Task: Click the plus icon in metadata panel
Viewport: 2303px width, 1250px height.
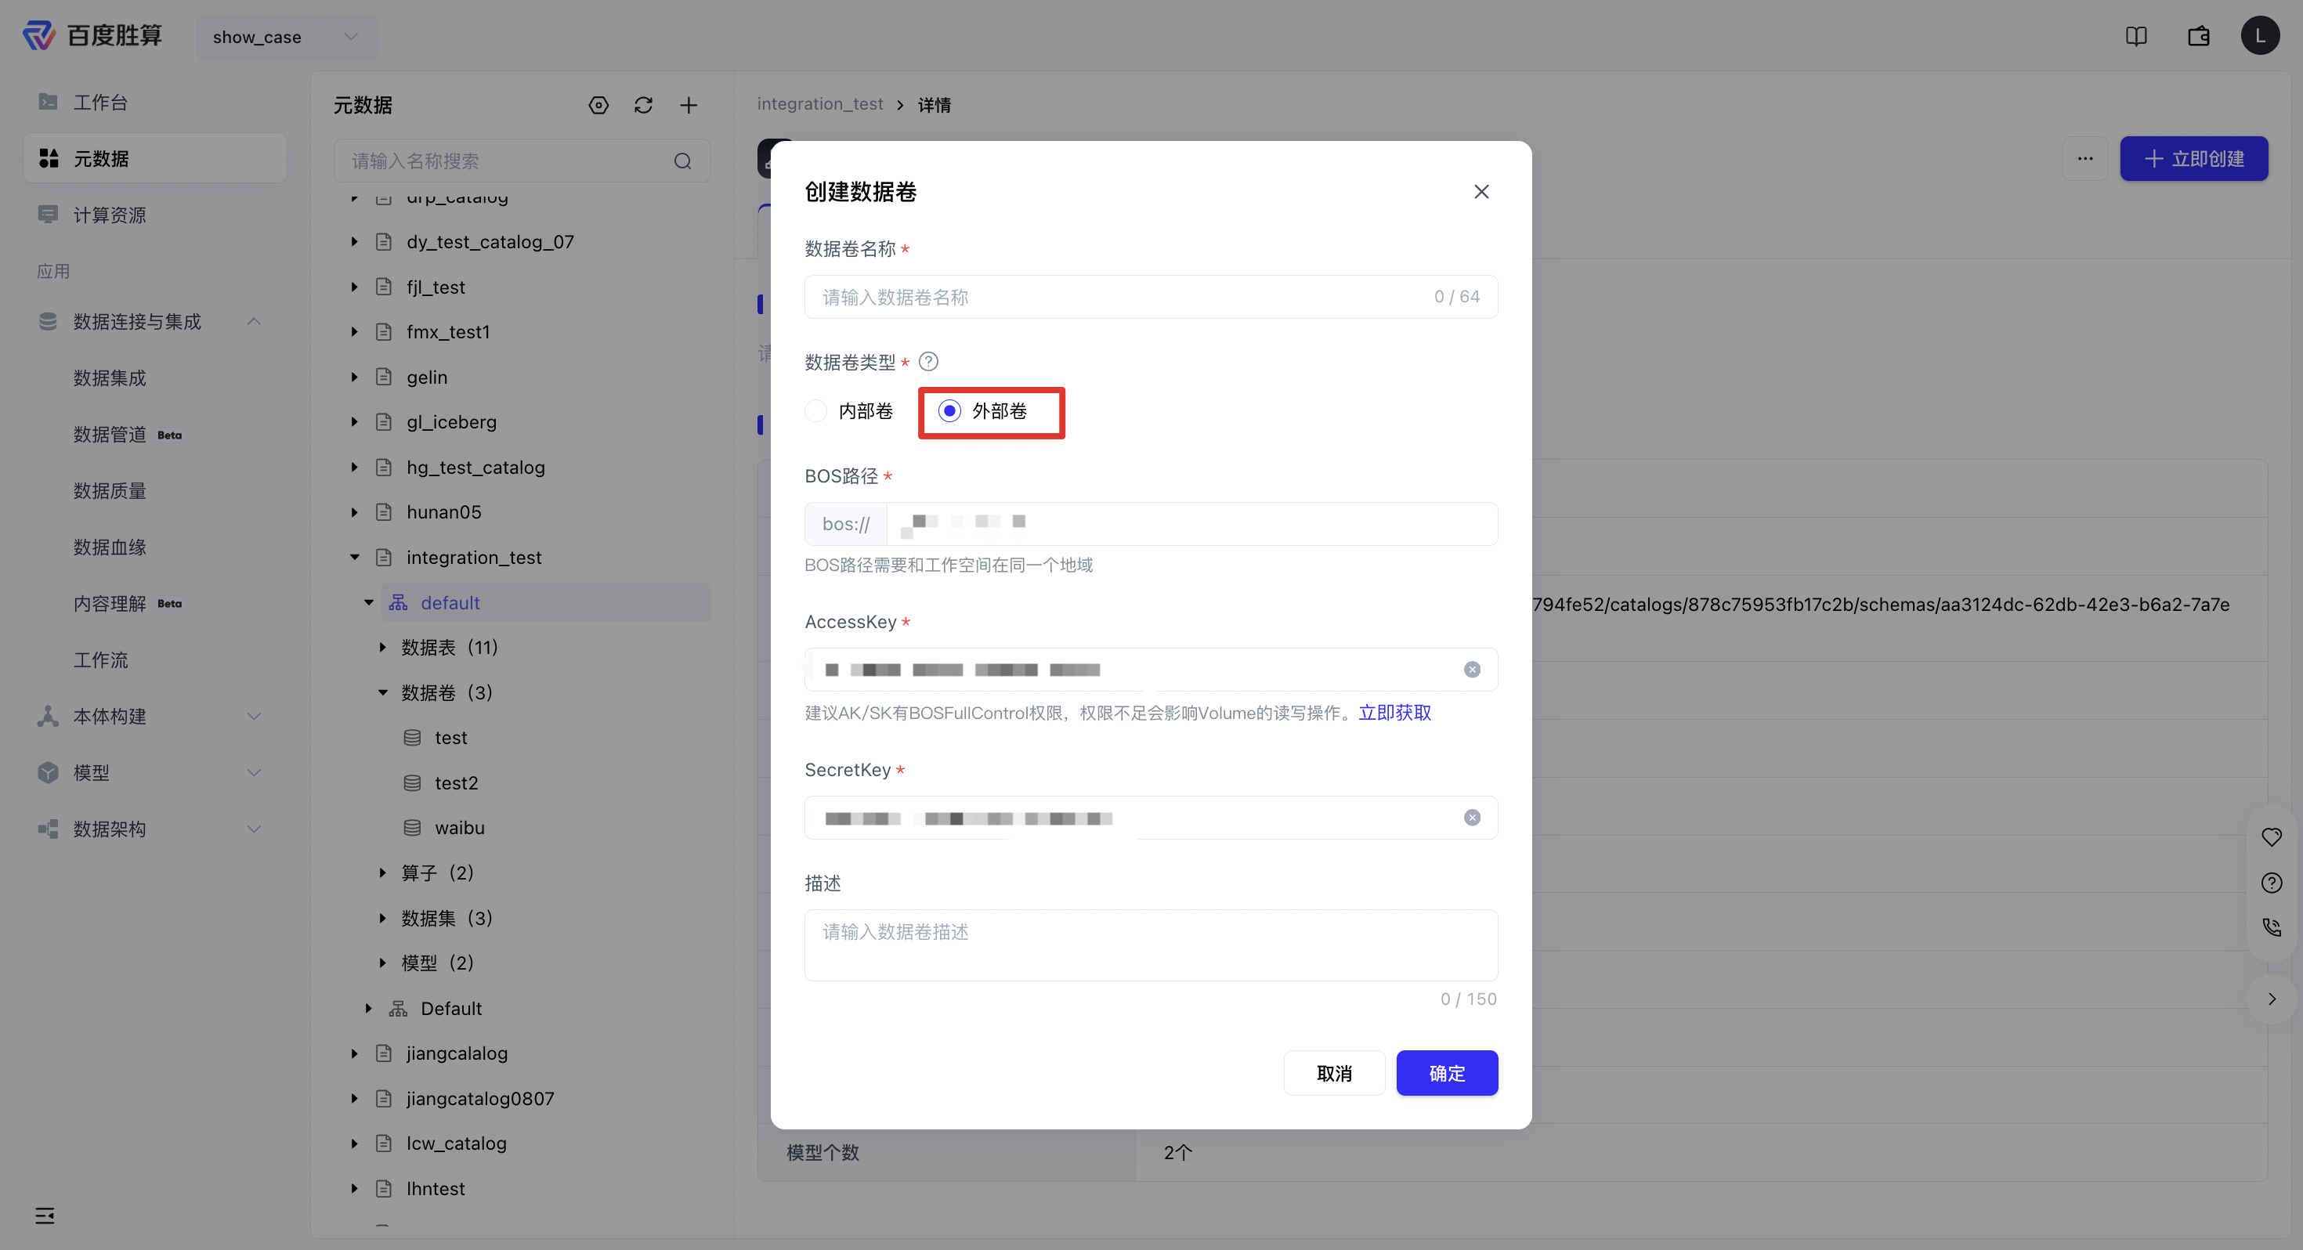Action: (689, 106)
